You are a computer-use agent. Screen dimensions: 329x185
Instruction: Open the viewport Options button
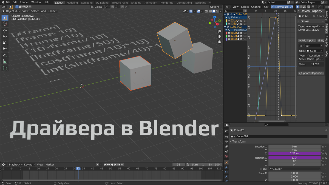pyautogui.click(x=216, y=7)
